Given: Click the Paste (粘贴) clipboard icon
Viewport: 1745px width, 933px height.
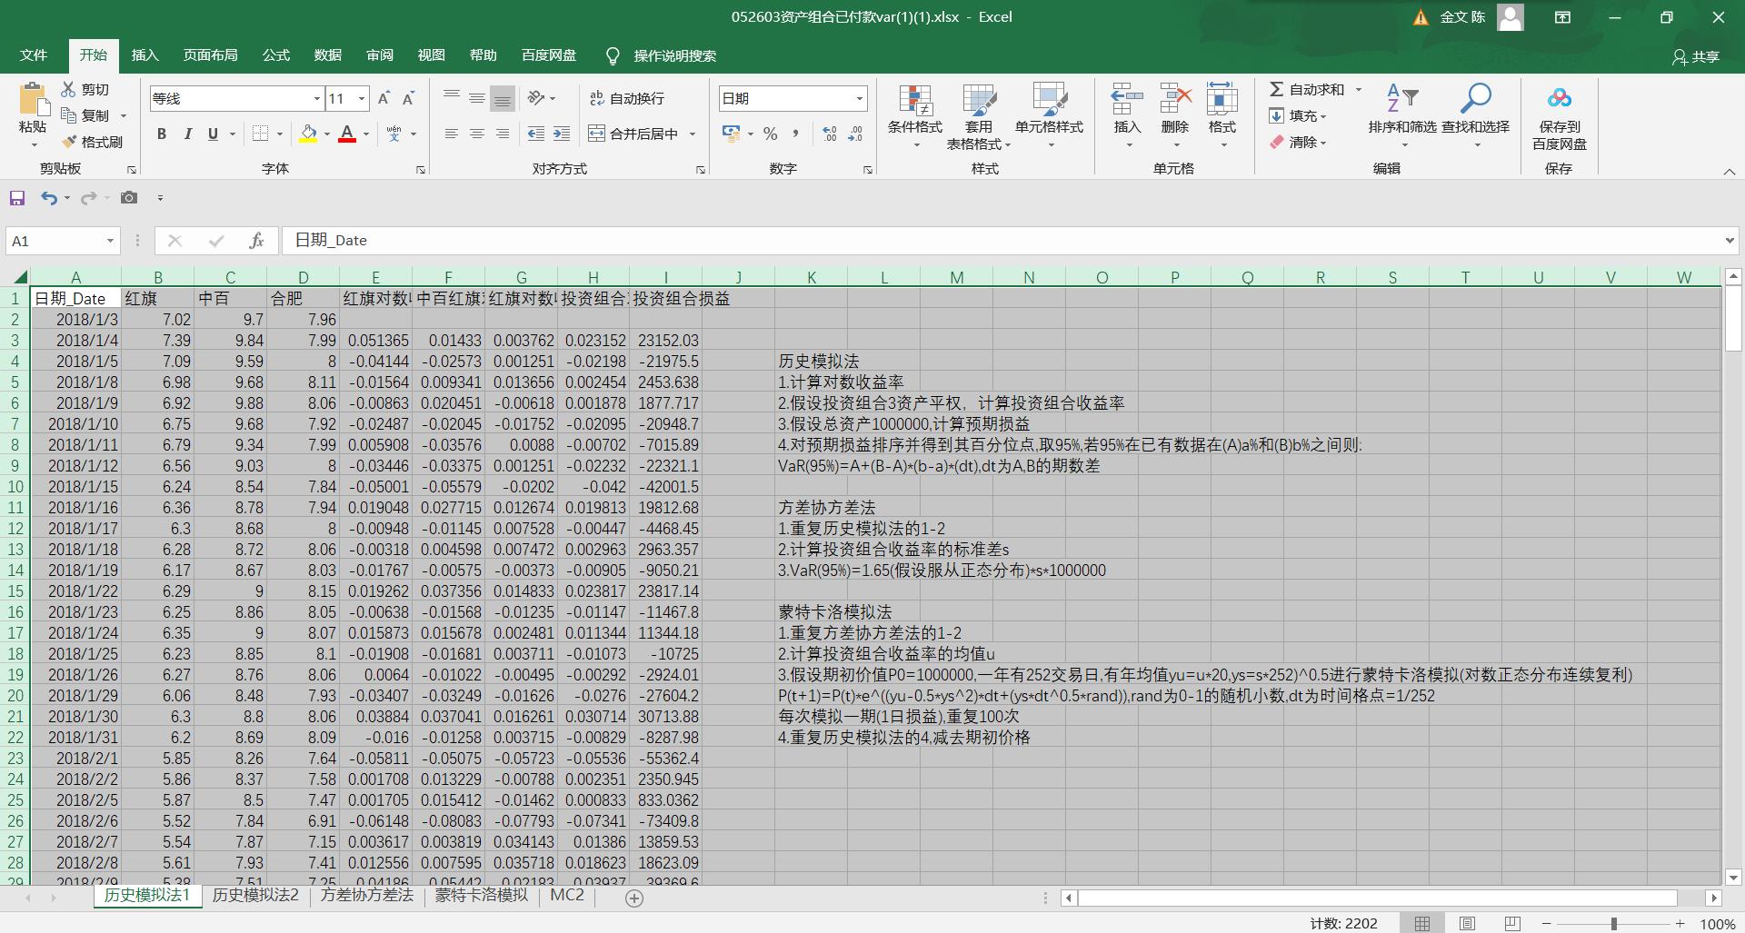Looking at the screenshot, I should point(34,100).
